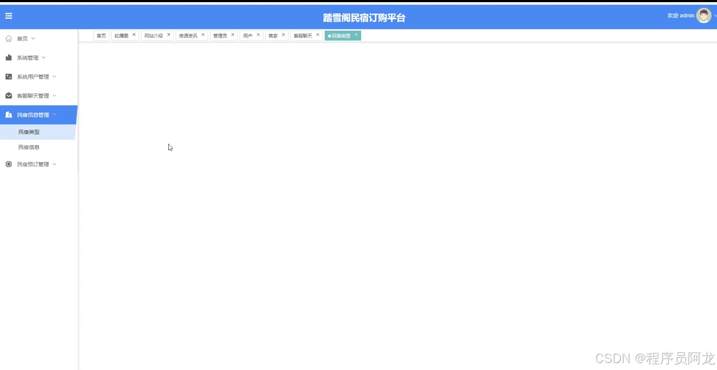The width and height of the screenshot is (717, 370).
Task: Click the 系统用户管理 sidebar label
Action: click(x=33, y=77)
